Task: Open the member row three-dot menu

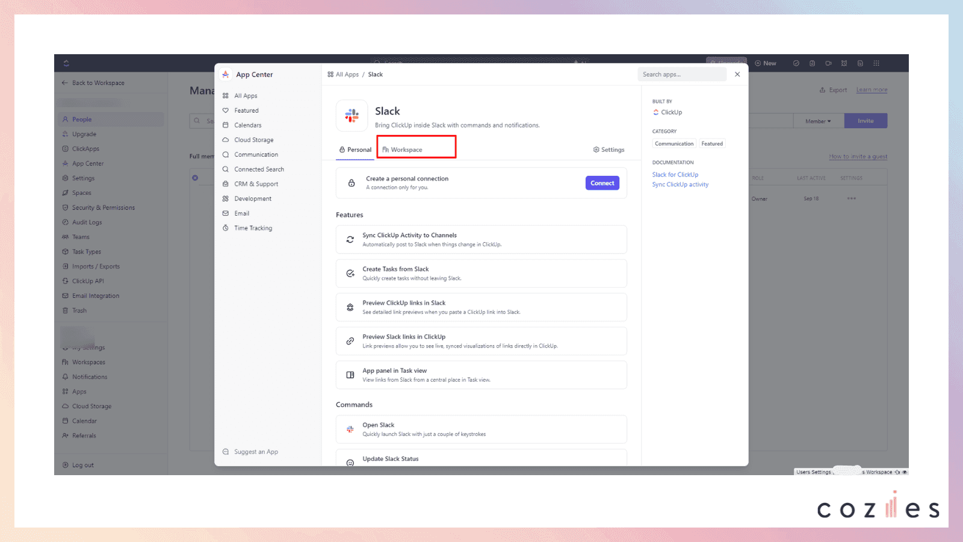Action: 852,199
